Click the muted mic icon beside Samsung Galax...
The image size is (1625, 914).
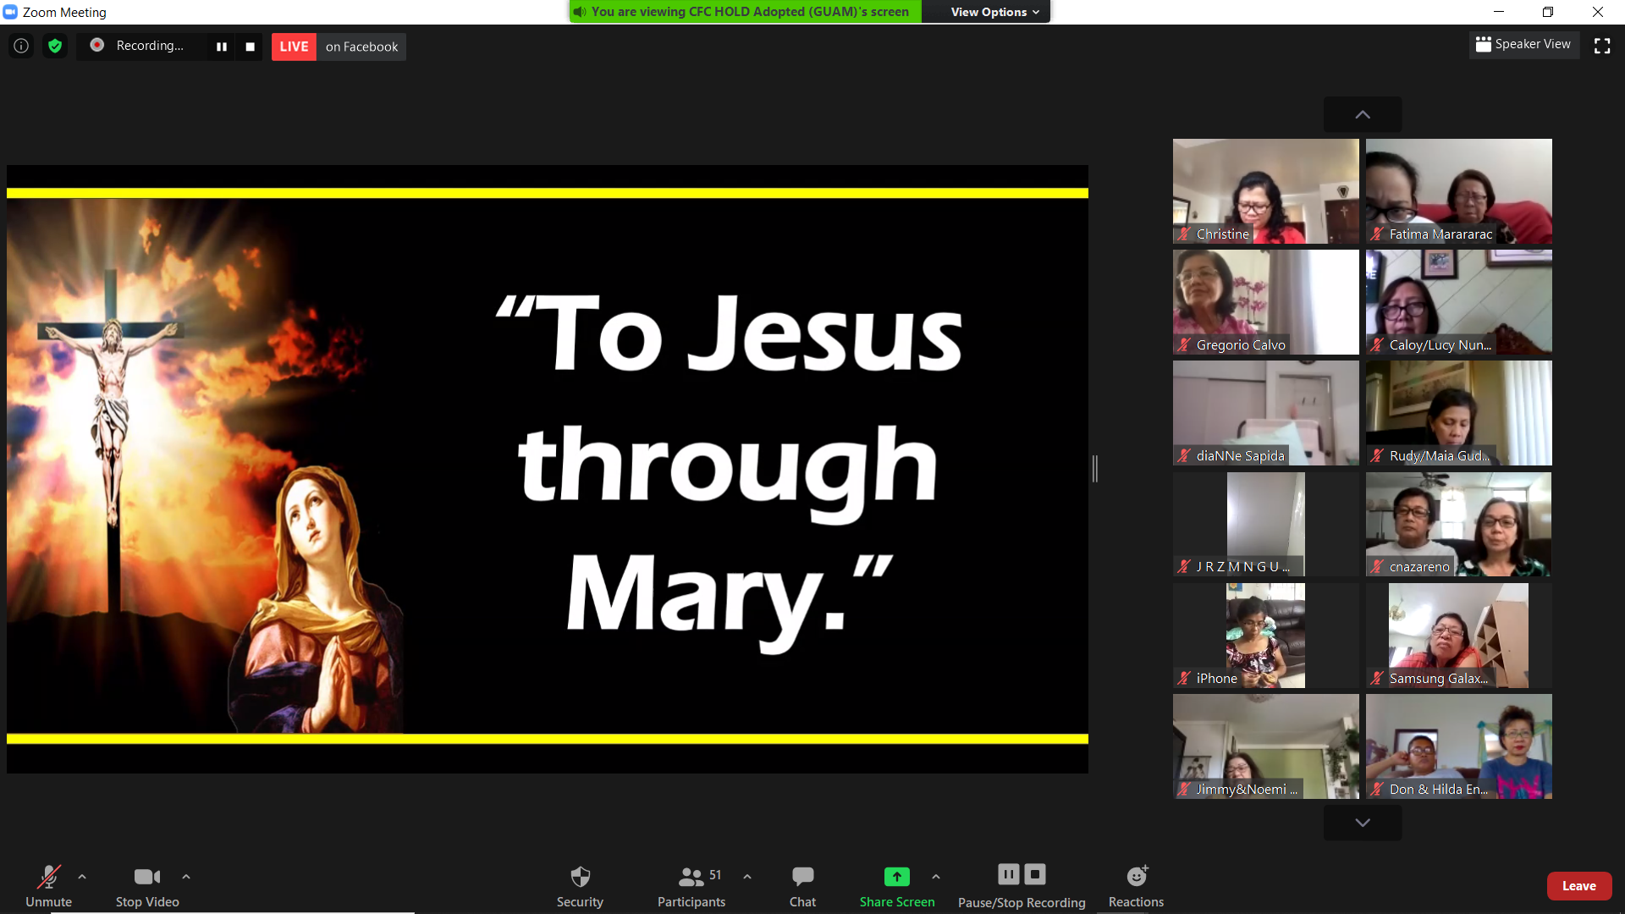(x=1377, y=679)
